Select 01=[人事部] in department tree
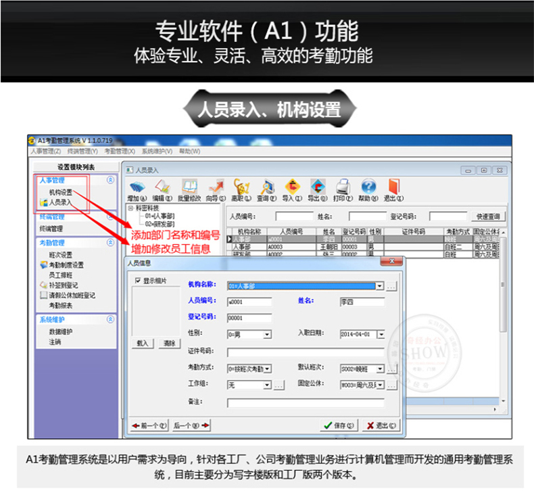The width and height of the screenshot is (534, 491). click(x=160, y=216)
